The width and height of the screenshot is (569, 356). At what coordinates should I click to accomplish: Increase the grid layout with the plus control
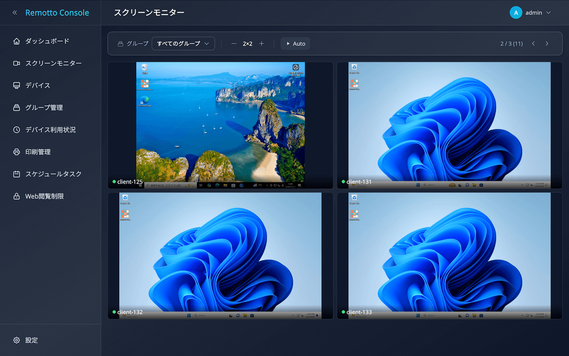pyautogui.click(x=262, y=44)
